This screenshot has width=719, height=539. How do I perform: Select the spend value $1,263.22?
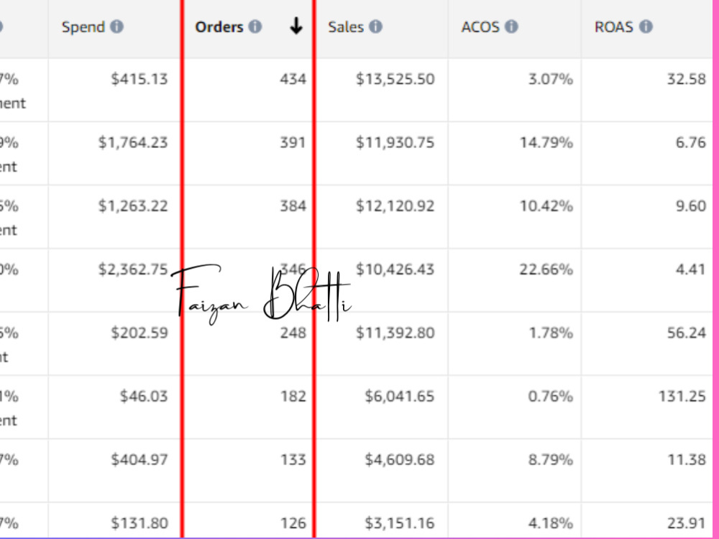click(x=133, y=206)
